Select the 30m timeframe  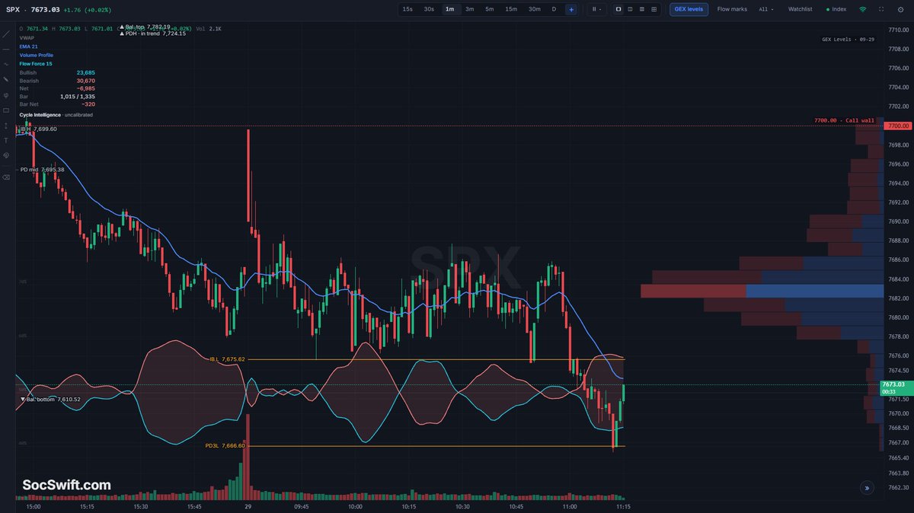click(535, 9)
